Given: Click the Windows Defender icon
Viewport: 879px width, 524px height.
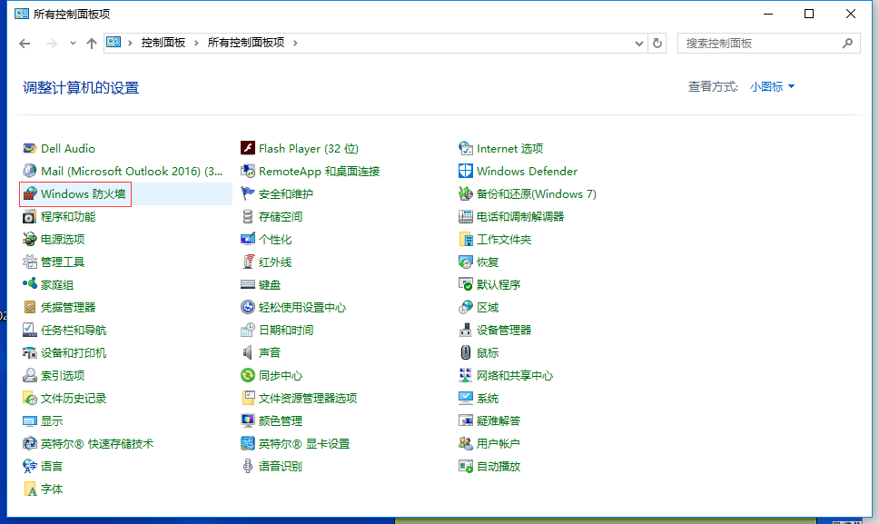Looking at the screenshot, I should click(x=466, y=172).
